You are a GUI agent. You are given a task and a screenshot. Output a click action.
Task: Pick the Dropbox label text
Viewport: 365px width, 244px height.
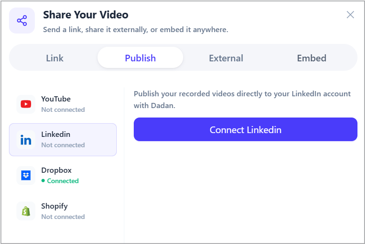click(57, 170)
